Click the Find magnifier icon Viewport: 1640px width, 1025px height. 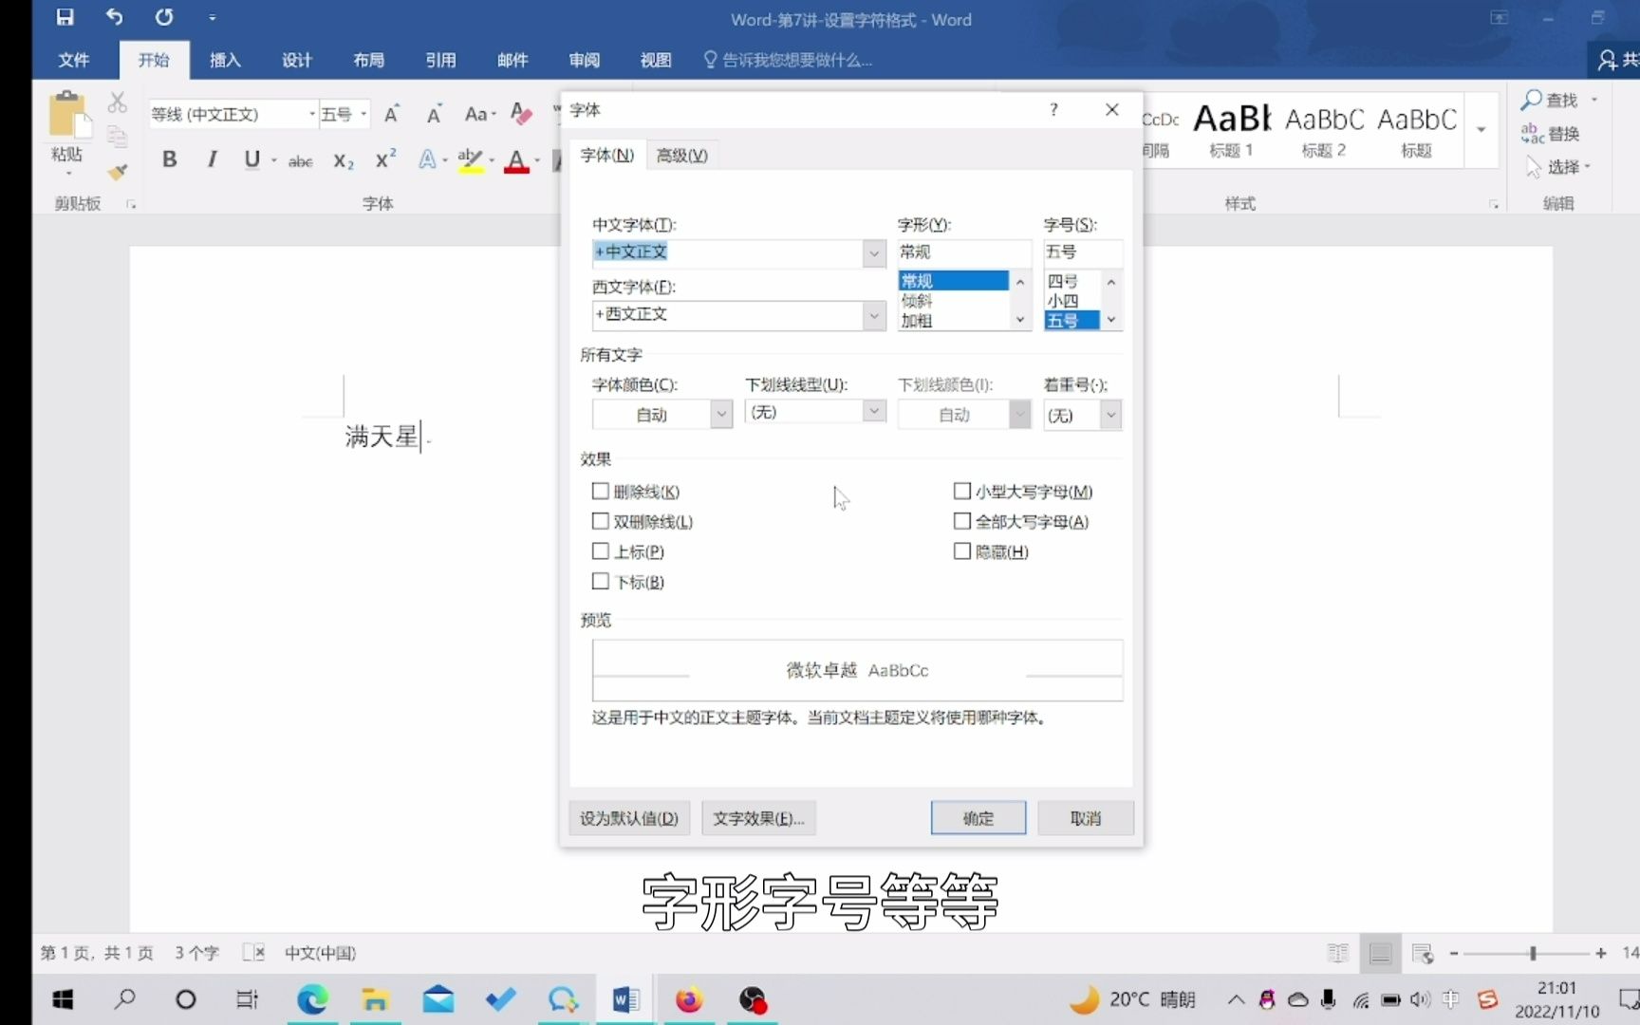tap(1531, 100)
